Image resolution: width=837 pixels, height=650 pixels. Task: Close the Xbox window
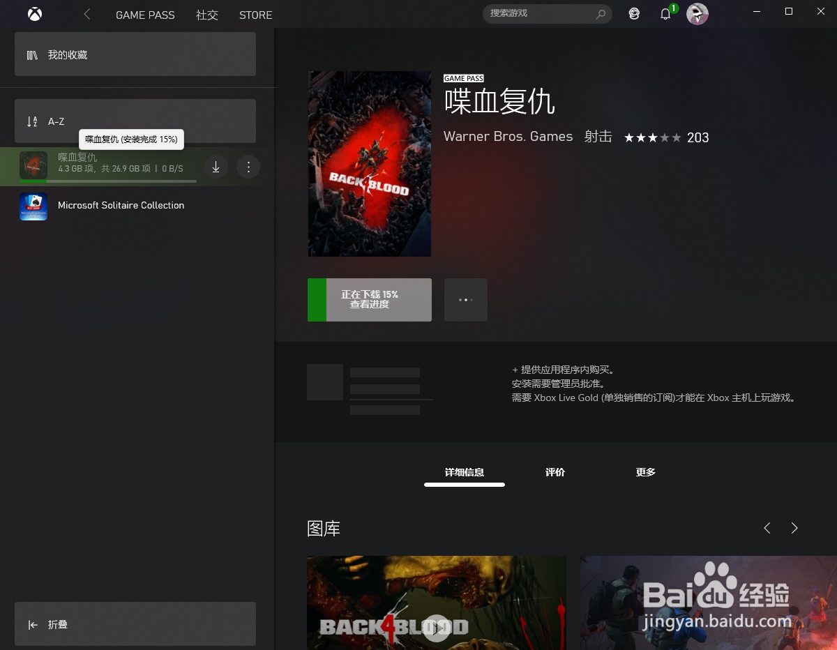click(821, 11)
